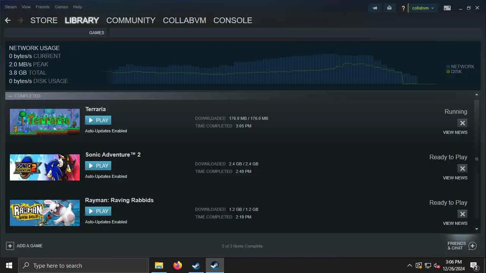Image resolution: width=486 pixels, height=273 pixels.
Task: Remove Terraria from completed list
Action: pos(462,123)
